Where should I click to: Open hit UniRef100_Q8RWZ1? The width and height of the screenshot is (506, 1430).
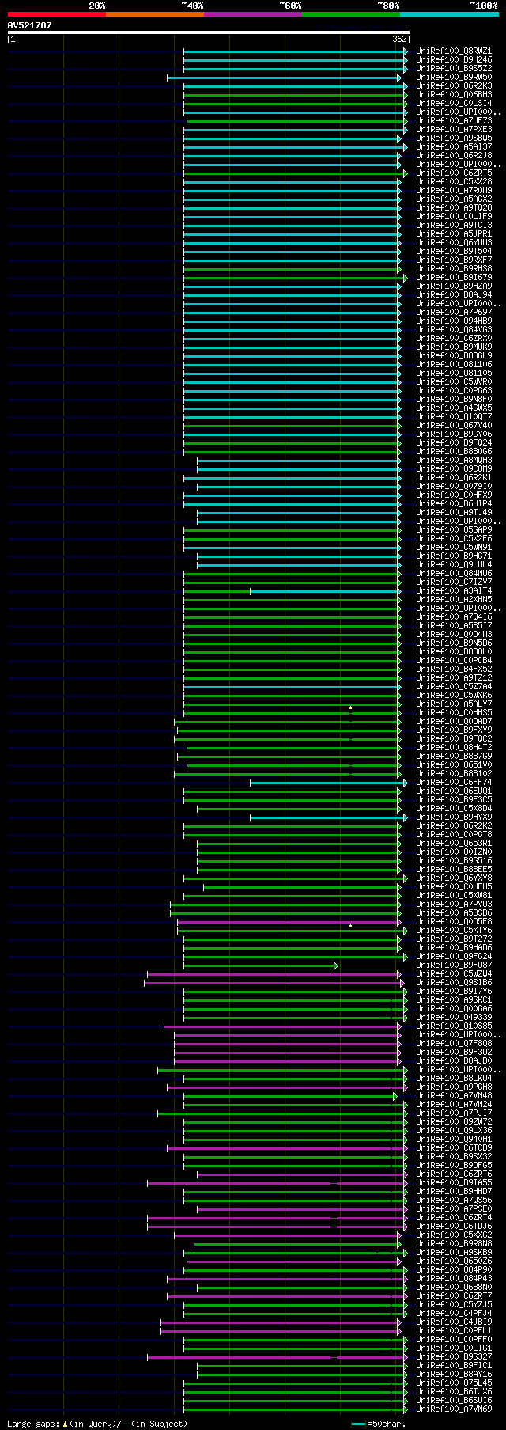pos(454,51)
